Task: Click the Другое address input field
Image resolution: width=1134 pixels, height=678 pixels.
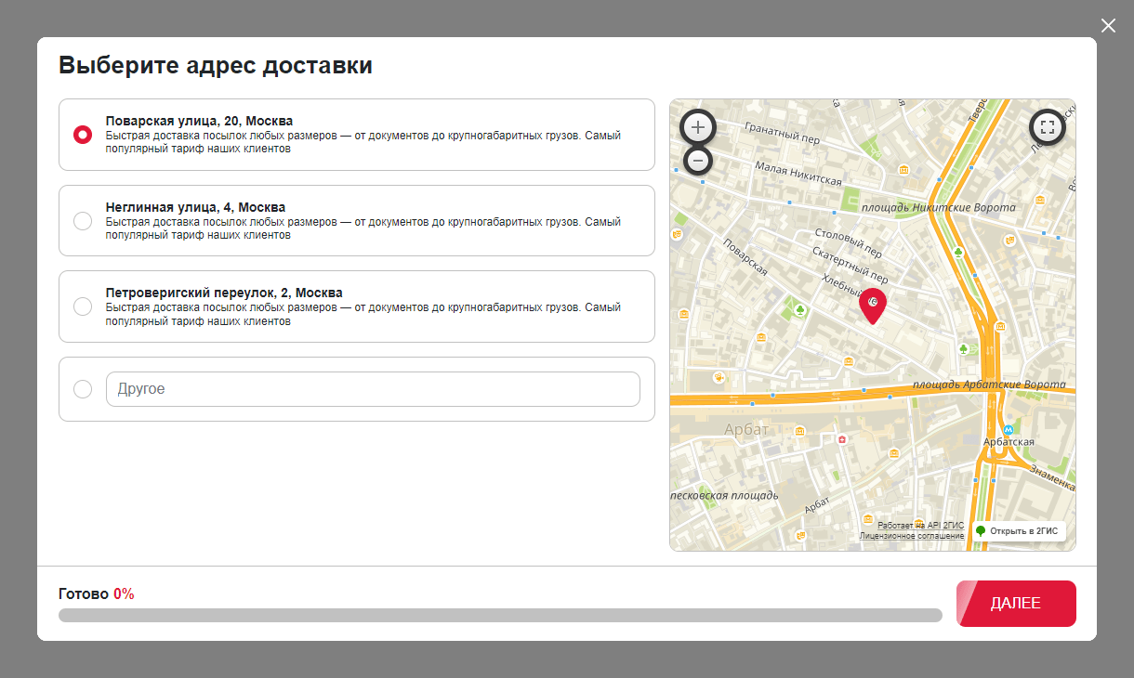Action: tap(373, 389)
